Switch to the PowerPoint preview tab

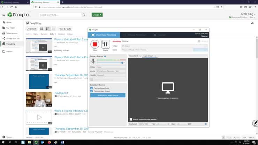click(134, 56)
